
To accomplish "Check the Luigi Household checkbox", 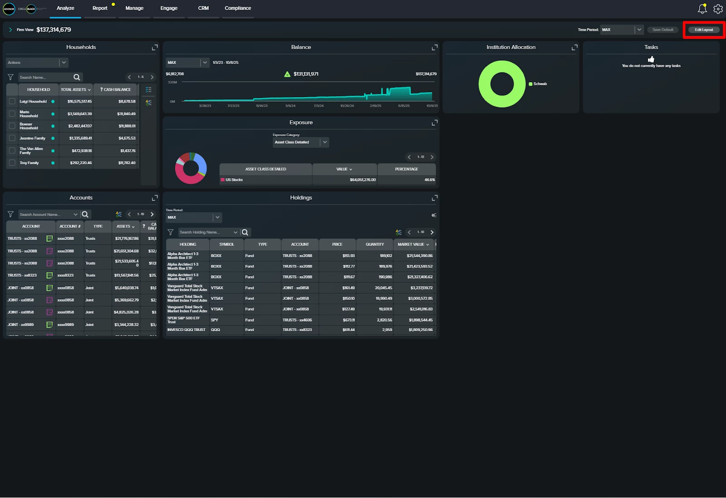I will pos(12,102).
